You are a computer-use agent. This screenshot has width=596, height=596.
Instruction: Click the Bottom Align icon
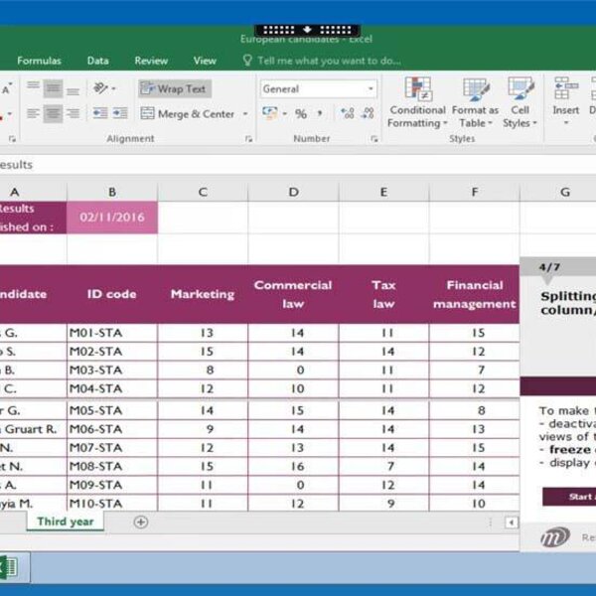(73, 91)
